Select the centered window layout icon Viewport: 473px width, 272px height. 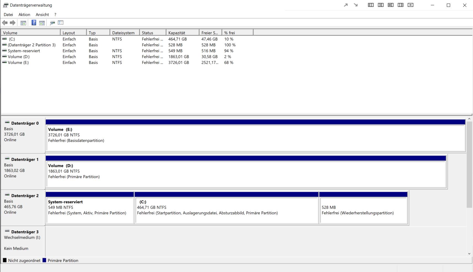click(410, 5)
